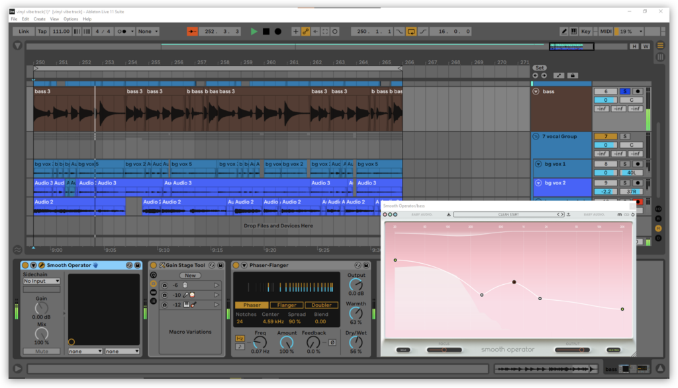Toggle the Hz frequency mode button
Viewport: 678px width, 388px height.
pyautogui.click(x=240, y=338)
